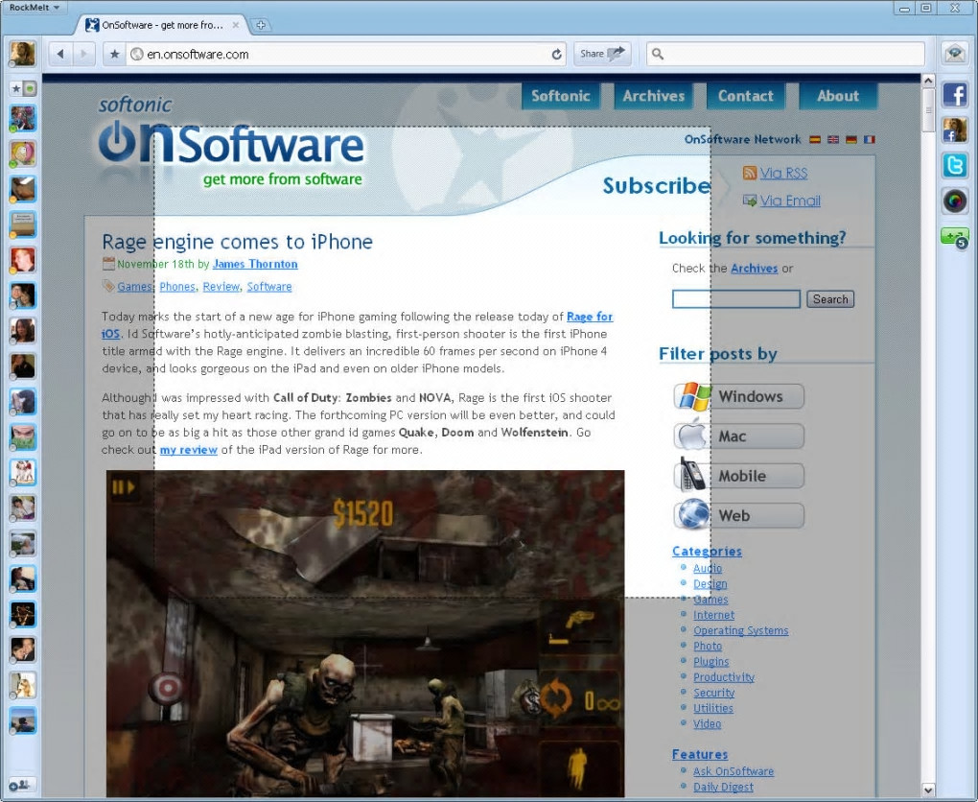Image resolution: width=978 pixels, height=802 pixels.
Task: Close the OnSoftware browser tab
Action: pos(236,25)
